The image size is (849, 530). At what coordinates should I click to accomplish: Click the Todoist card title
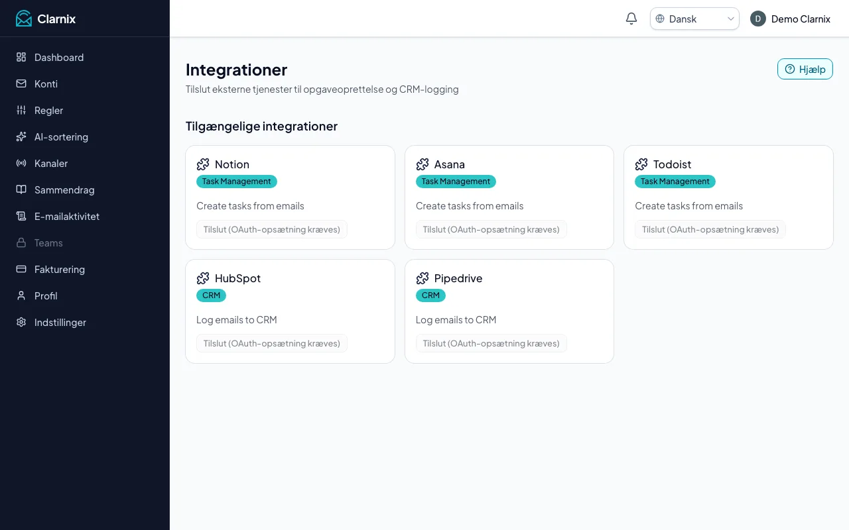[673, 164]
